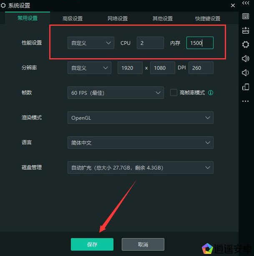Switch to the 常用设置 tab
This screenshot has height=256, width=254.
pyautogui.click(x=28, y=18)
